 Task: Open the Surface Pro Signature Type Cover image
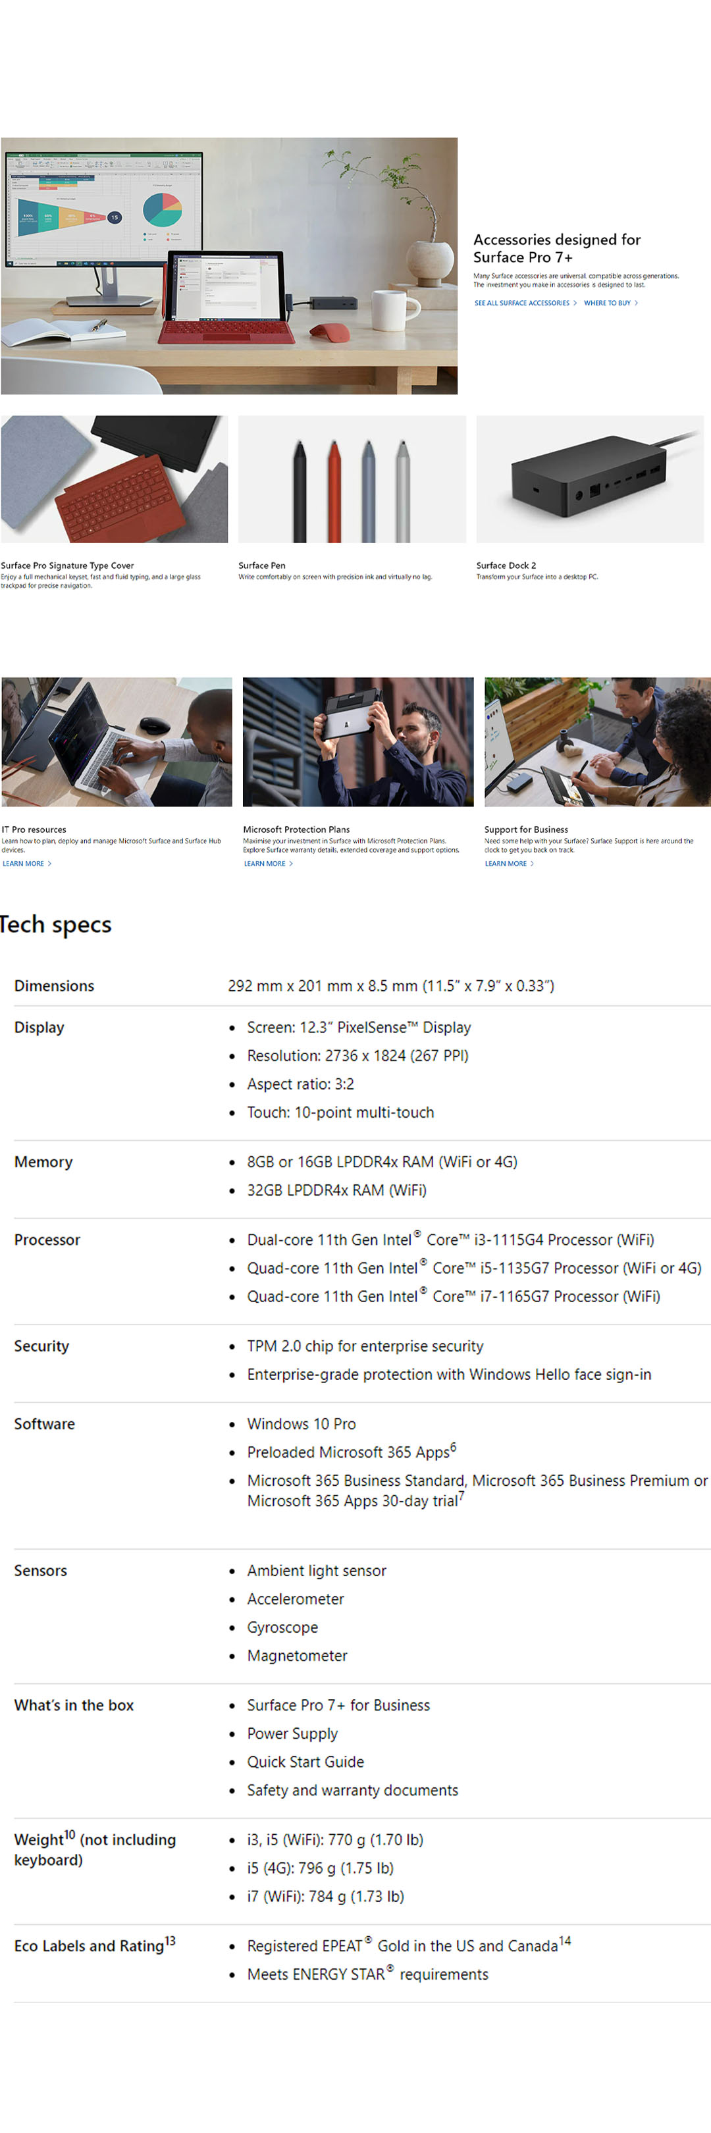point(115,479)
